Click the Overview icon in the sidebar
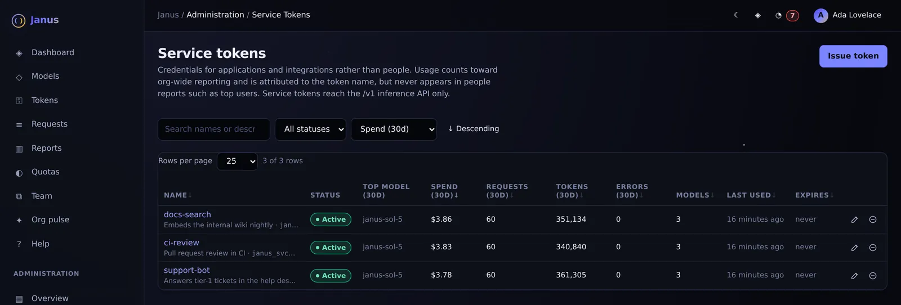The height and width of the screenshot is (305, 901). (19, 299)
